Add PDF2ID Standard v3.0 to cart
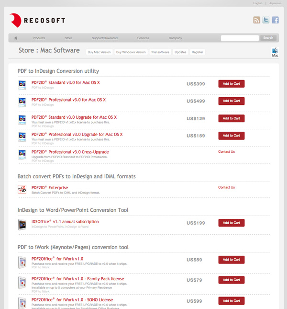The width and height of the screenshot is (287, 309). click(232, 84)
